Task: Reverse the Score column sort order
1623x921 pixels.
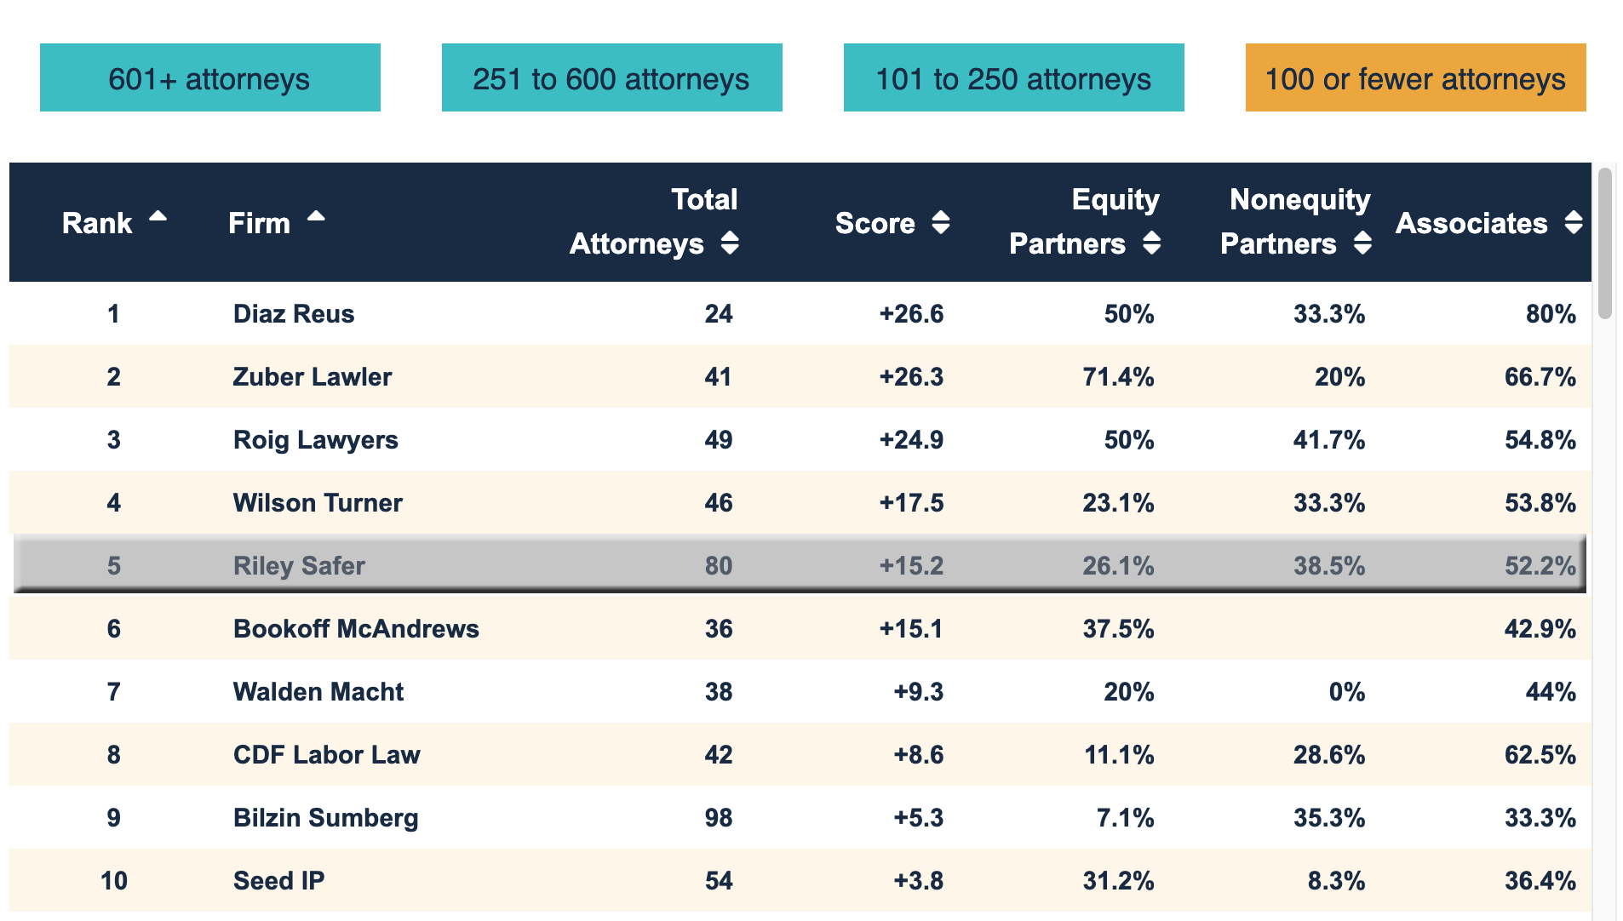Action: (x=942, y=223)
